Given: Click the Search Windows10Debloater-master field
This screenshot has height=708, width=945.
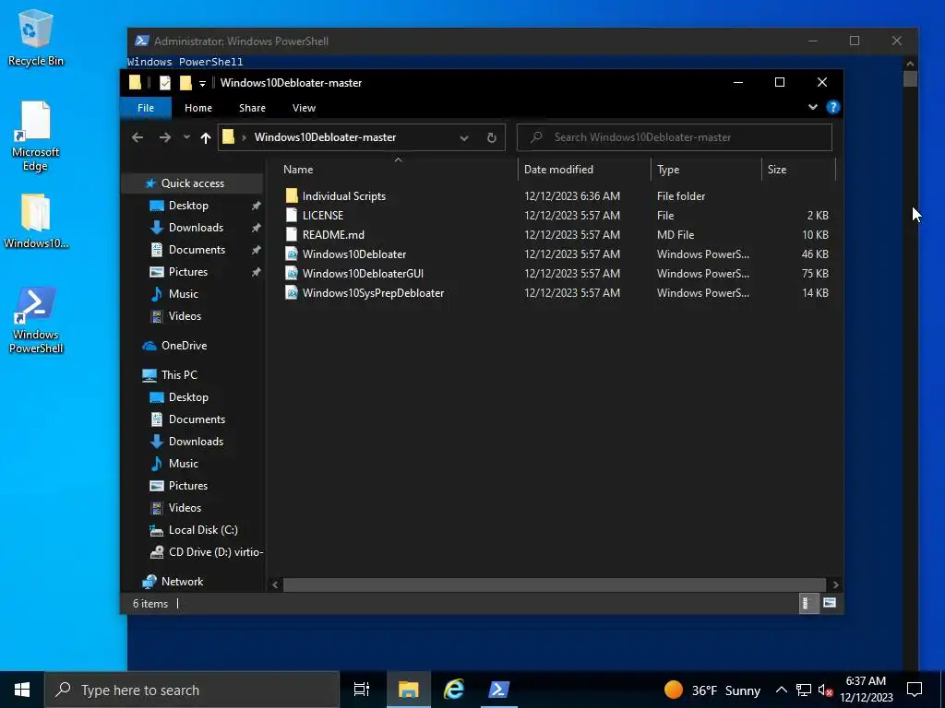Looking at the screenshot, I should point(675,137).
